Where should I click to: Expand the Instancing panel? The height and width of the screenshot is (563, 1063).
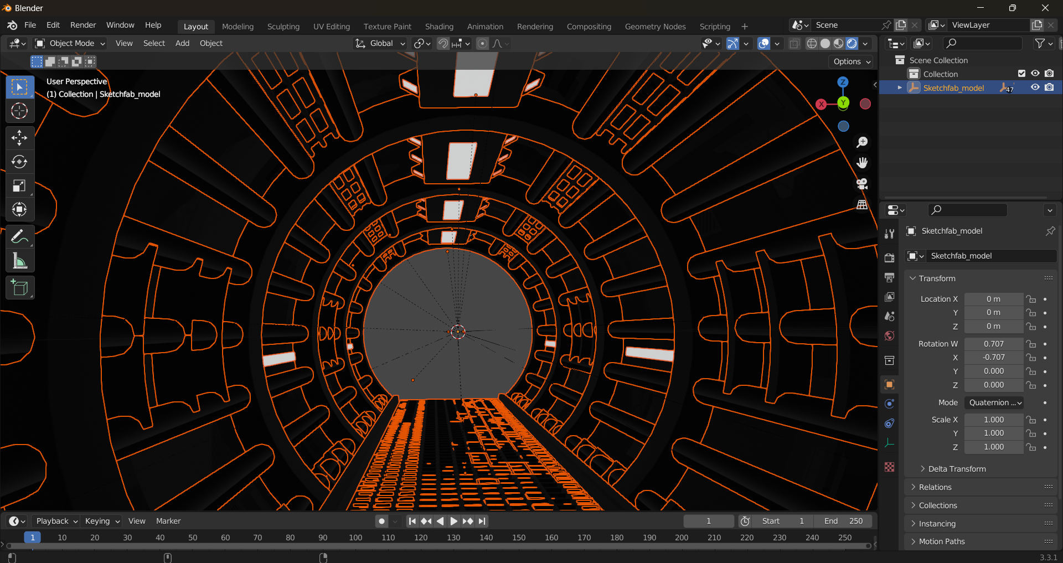(937, 524)
